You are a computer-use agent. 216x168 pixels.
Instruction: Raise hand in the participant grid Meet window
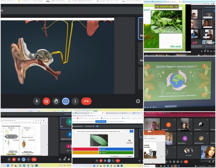click(174, 162)
